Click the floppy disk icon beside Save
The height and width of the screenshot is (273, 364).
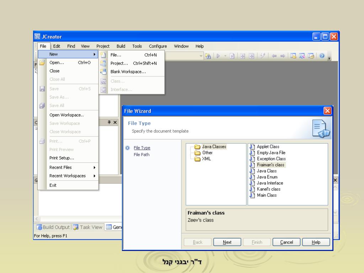[42, 89]
